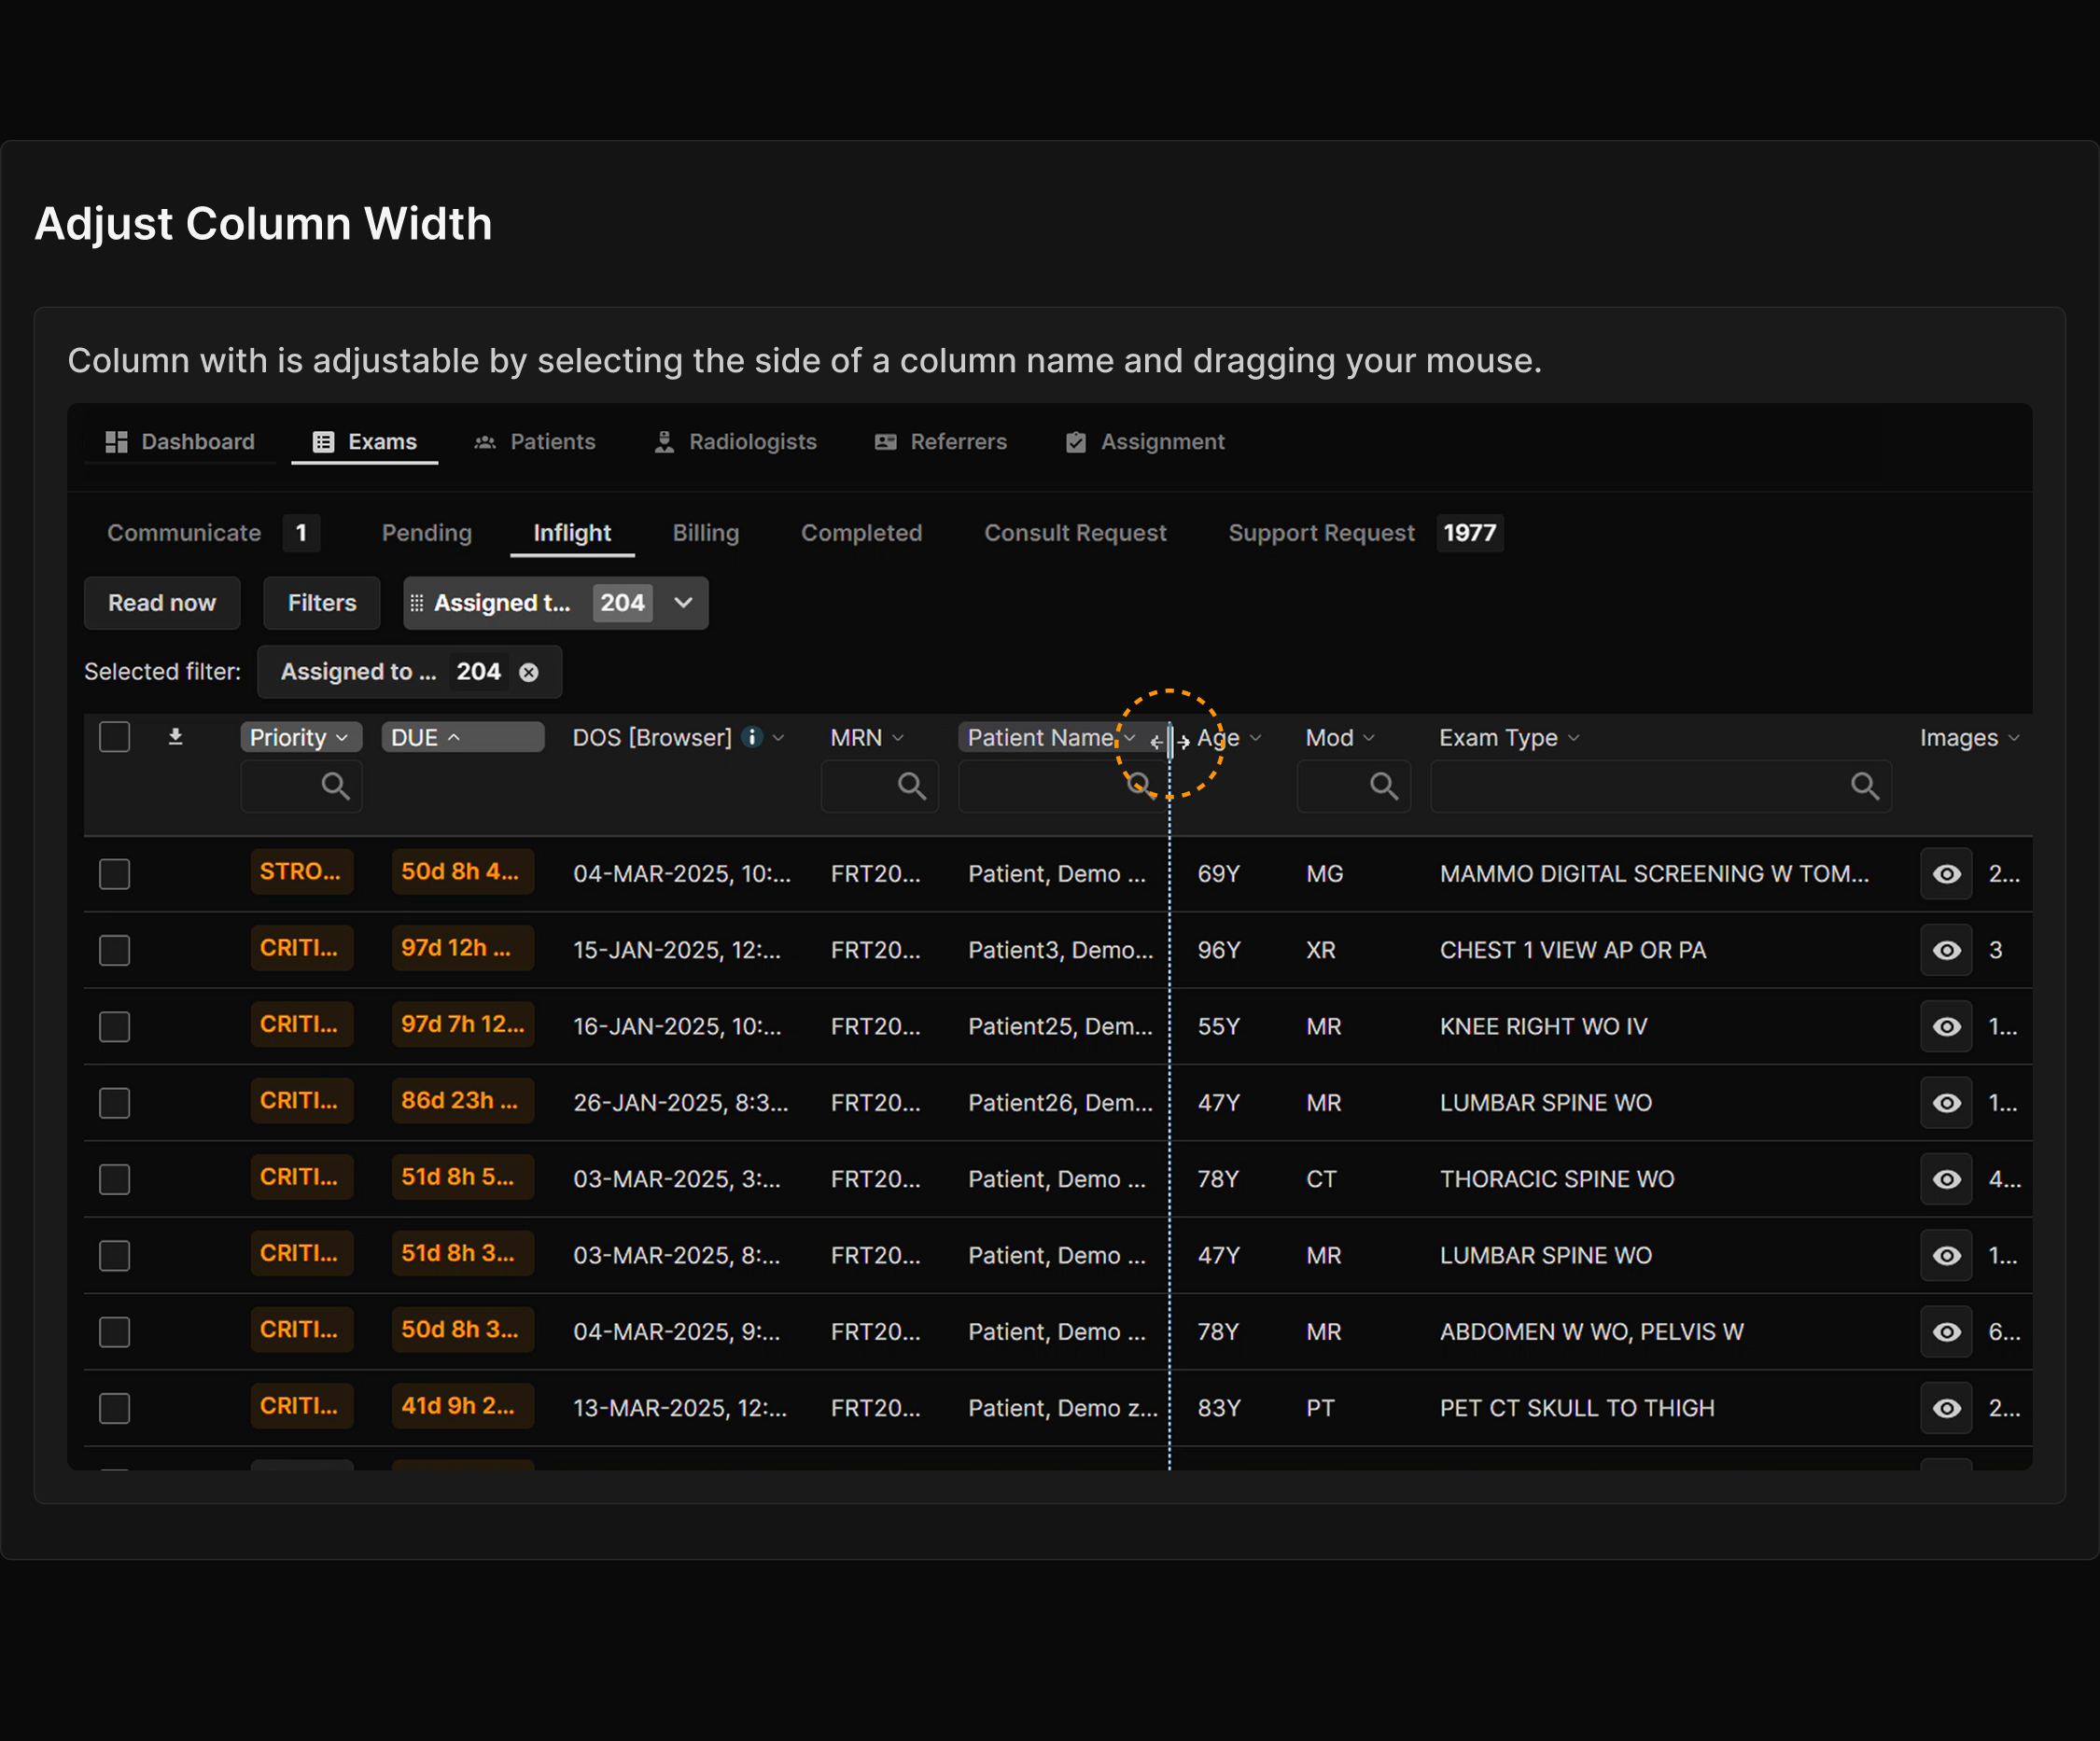2100x1741 pixels.
Task: Select the CHEST 1 VIEW row checkbox
Action: (x=115, y=951)
